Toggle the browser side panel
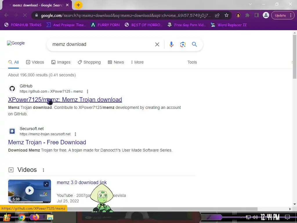This screenshot has width=297, height=223. [256, 15]
